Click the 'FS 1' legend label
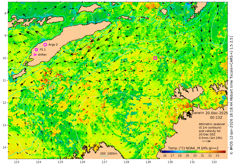This screenshot has height=167, width=233. coord(43,50)
